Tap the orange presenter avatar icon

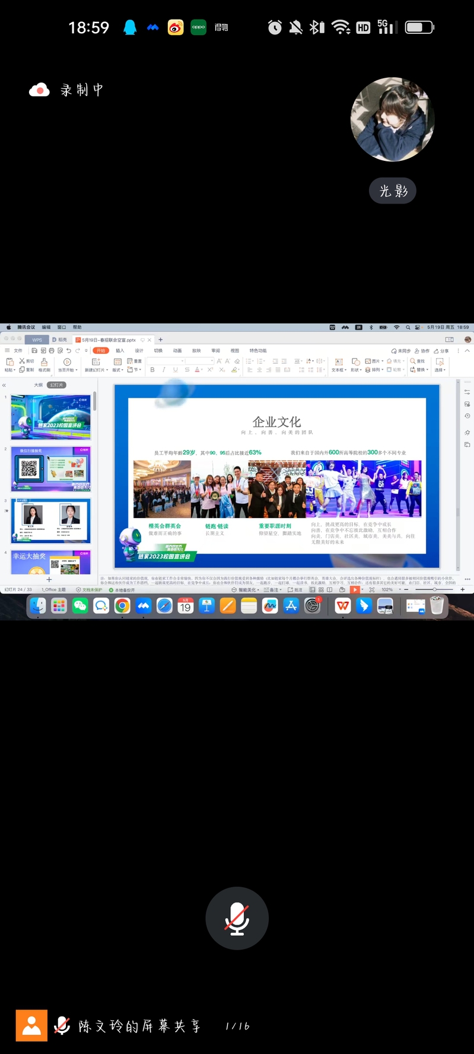click(x=31, y=1026)
